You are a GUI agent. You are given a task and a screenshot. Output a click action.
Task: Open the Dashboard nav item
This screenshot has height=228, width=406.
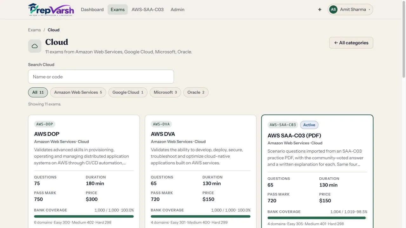pos(92,9)
